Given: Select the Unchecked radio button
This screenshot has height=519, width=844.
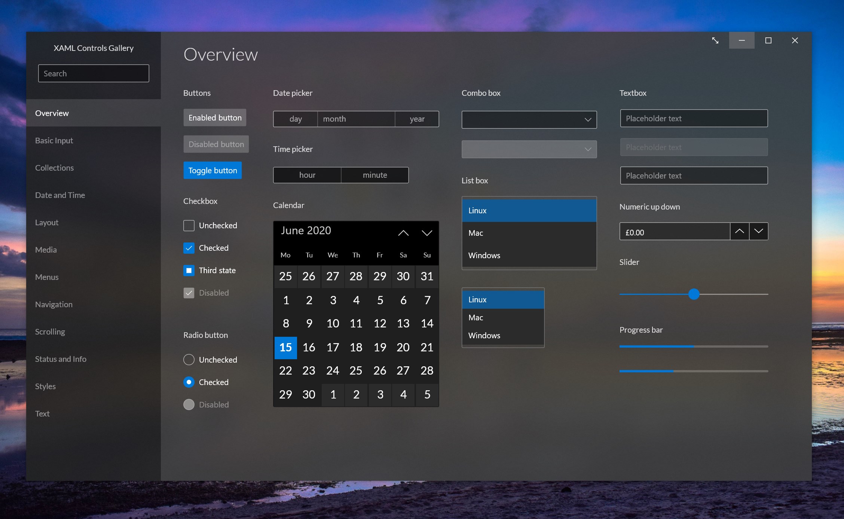Looking at the screenshot, I should (189, 360).
